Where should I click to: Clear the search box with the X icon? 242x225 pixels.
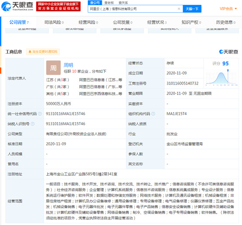[x=179, y=9]
